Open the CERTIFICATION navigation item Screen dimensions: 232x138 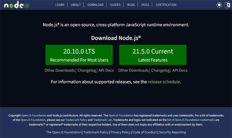tap(166, 5)
